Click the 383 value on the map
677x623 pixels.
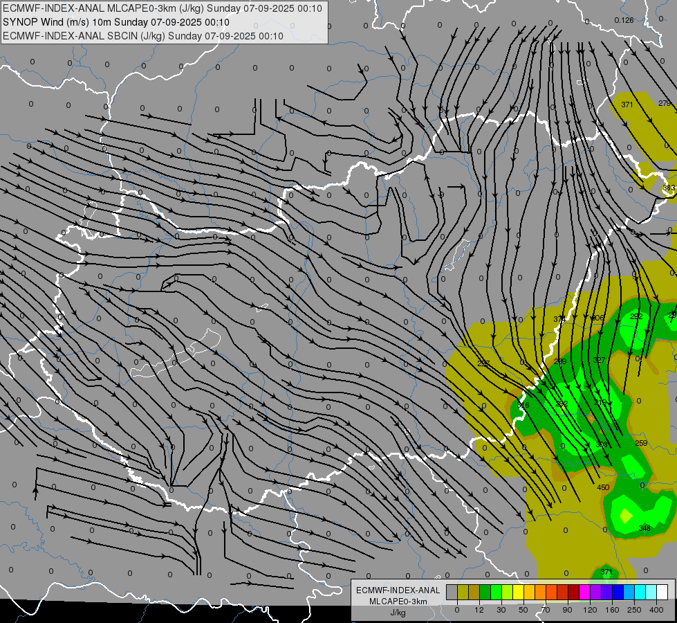click(669, 188)
